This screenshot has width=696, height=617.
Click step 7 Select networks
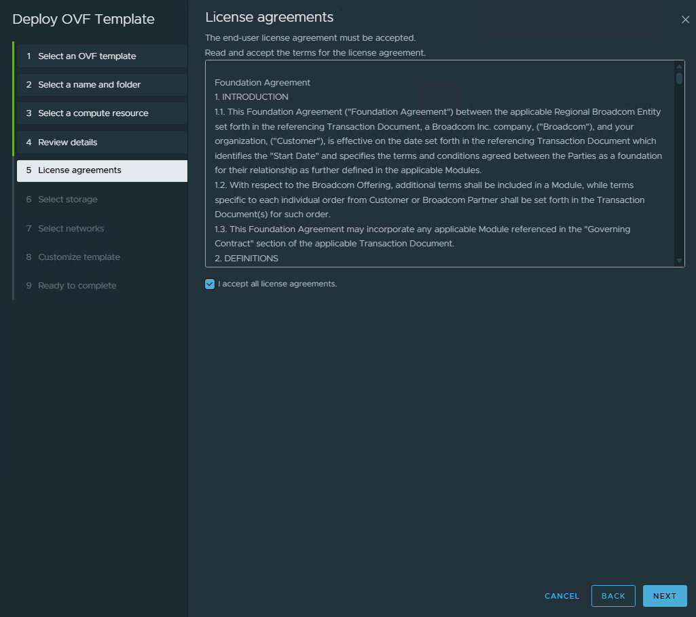coord(71,229)
